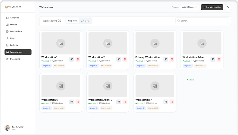
Task: Click the trash icon on Workstation Adani 2
Action: [125, 102]
